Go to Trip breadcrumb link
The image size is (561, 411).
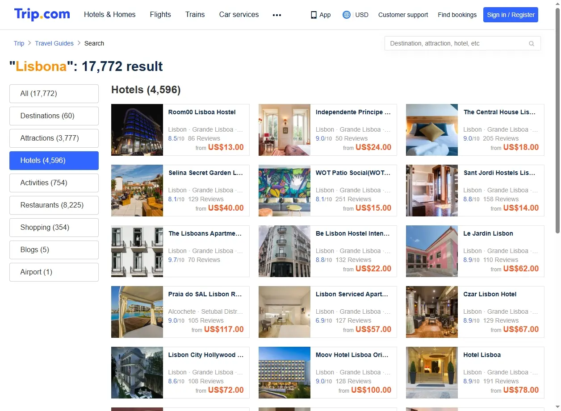point(19,43)
